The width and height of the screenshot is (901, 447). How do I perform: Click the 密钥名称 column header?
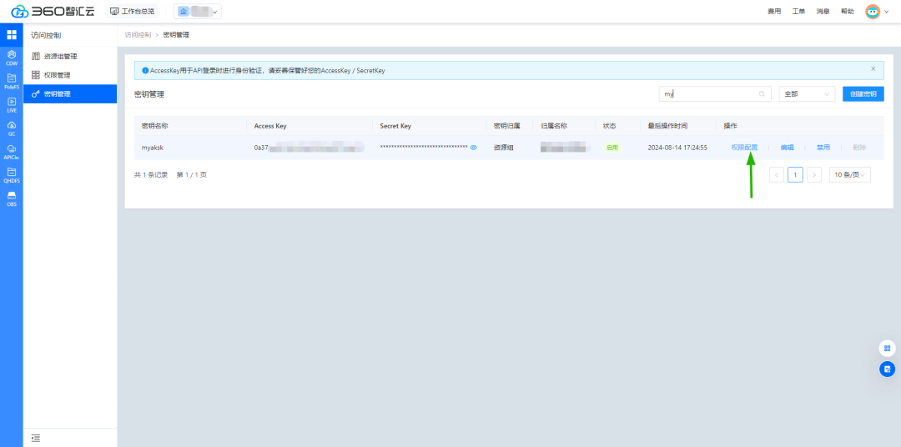[x=154, y=126]
